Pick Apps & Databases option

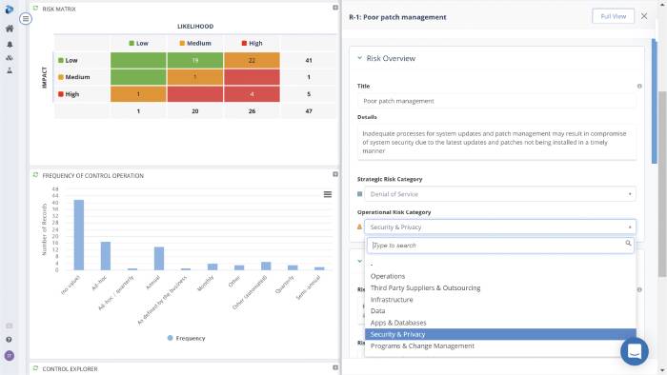tap(500, 323)
